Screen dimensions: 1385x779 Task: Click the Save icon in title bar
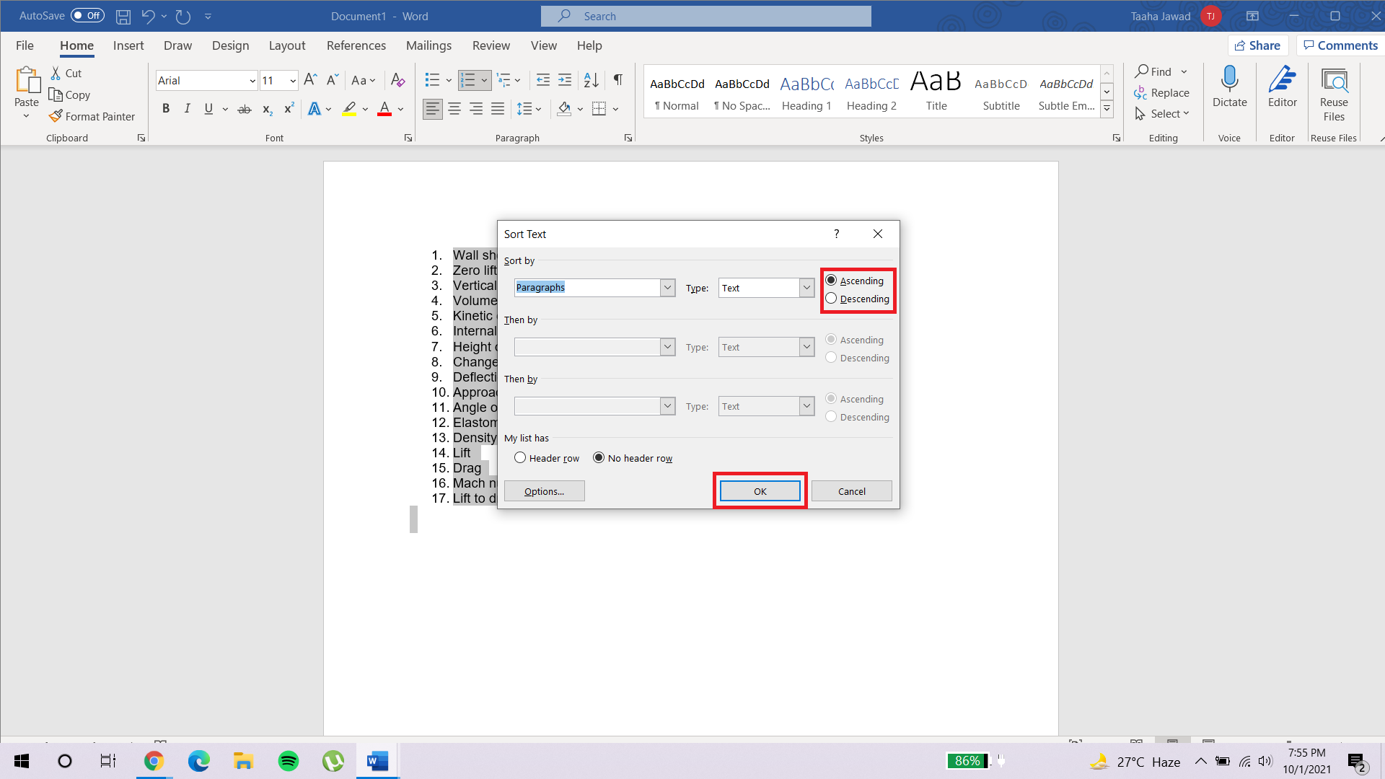pyautogui.click(x=123, y=16)
